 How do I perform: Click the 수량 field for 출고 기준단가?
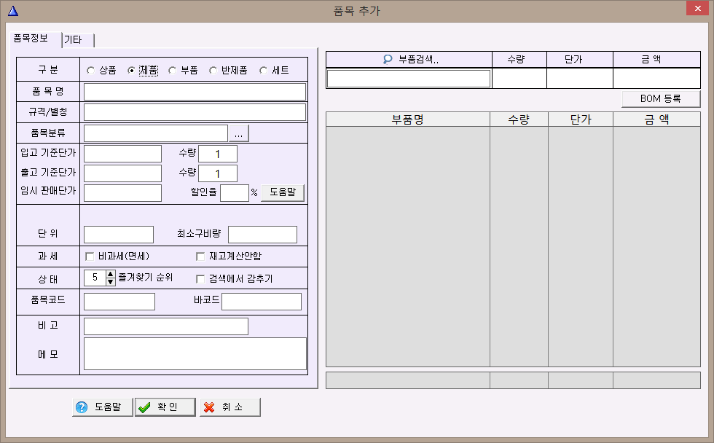tap(218, 173)
